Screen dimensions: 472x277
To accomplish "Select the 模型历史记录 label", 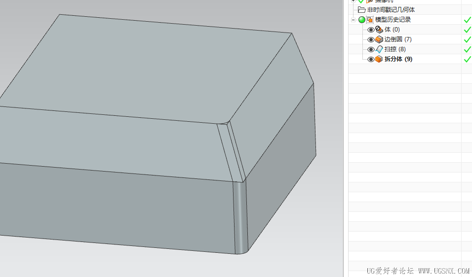I will (x=393, y=20).
